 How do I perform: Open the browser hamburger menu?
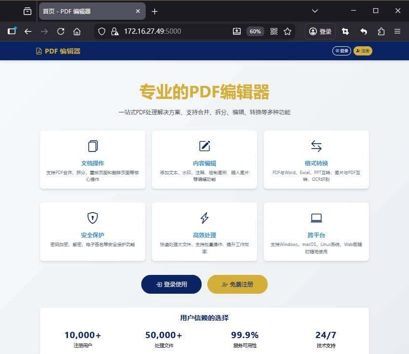click(x=397, y=31)
